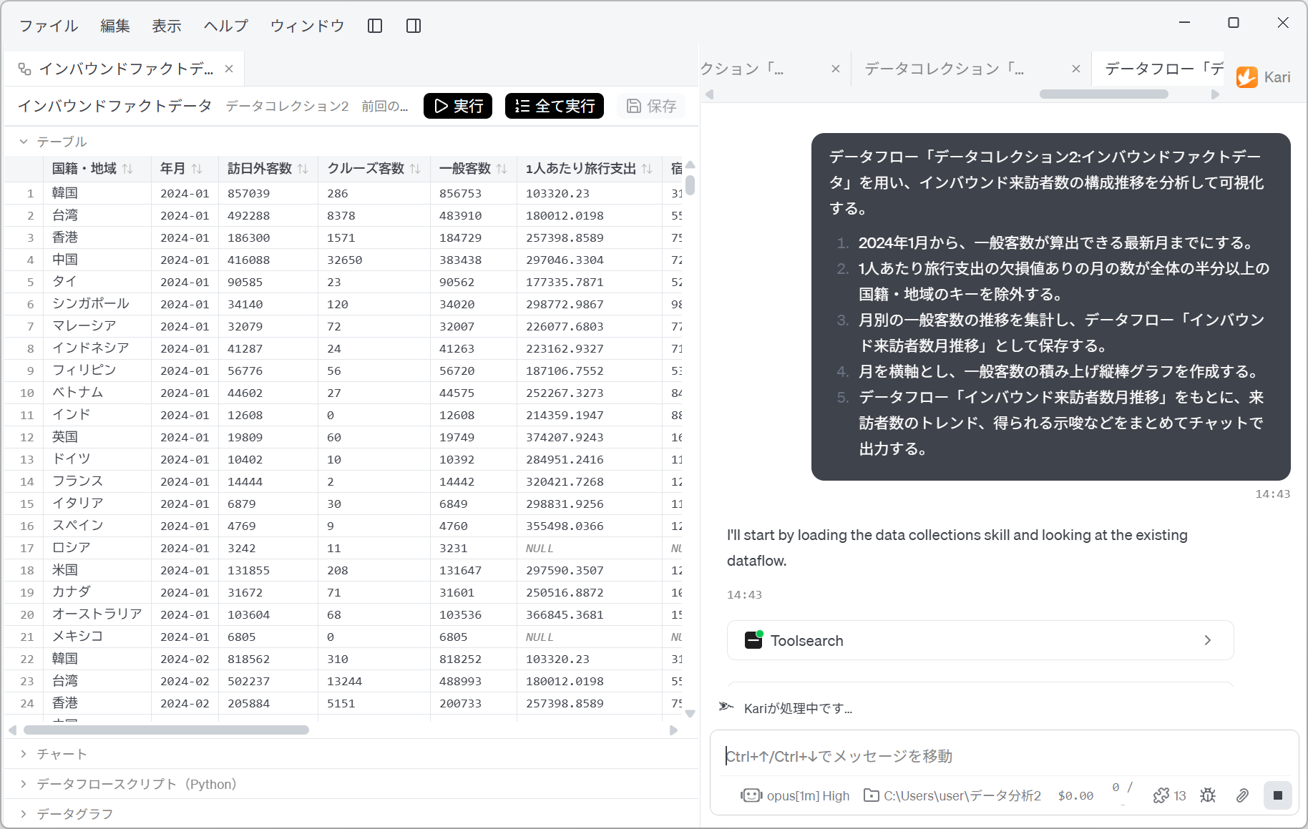Focus the chat message input field
The width and height of the screenshot is (1308, 829).
pyautogui.click(x=1005, y=756)
